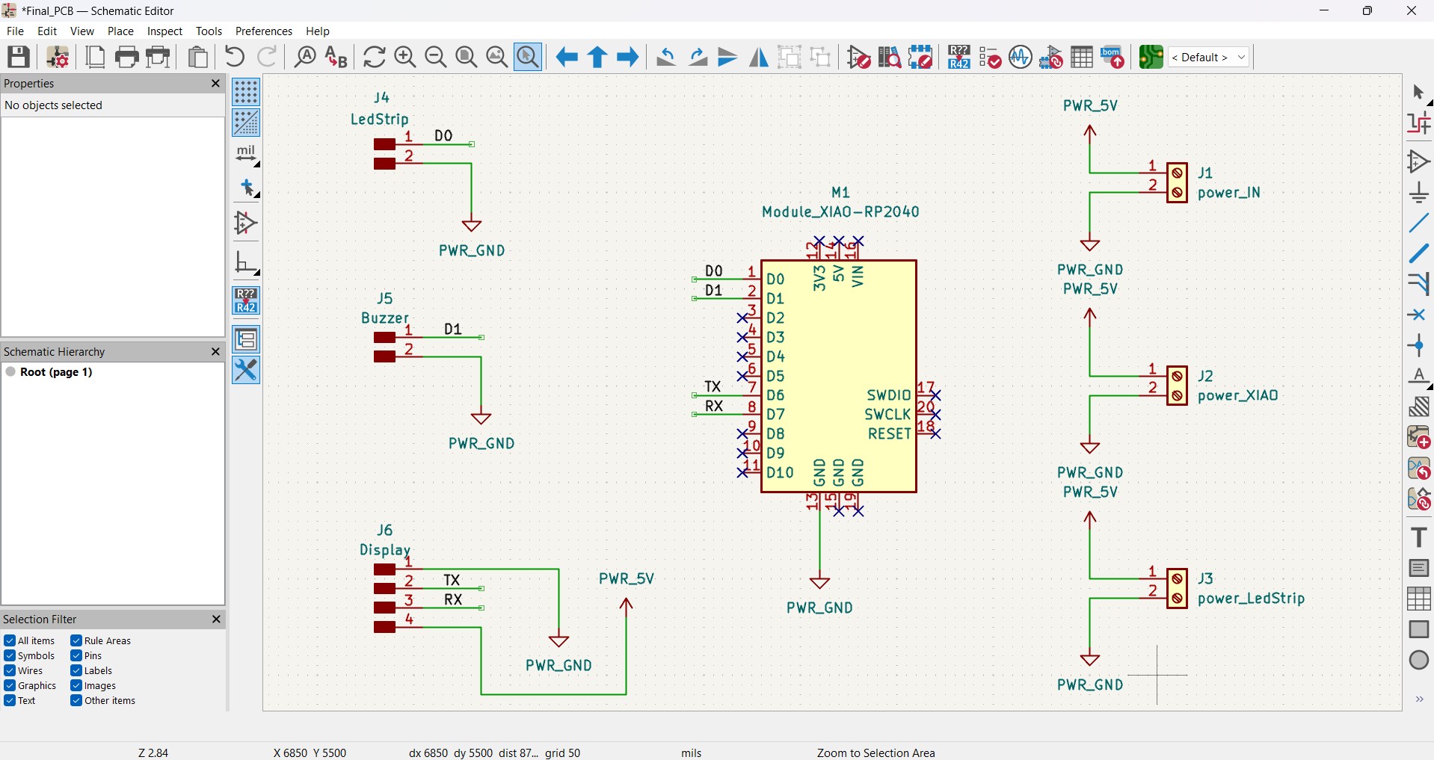Screen dimensions: 1434x760
Task: Open Tools menu
Action: tap(209, 31)
